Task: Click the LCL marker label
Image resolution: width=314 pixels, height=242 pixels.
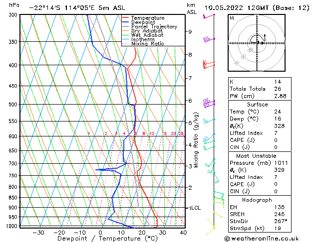Action: click(196, 208)
